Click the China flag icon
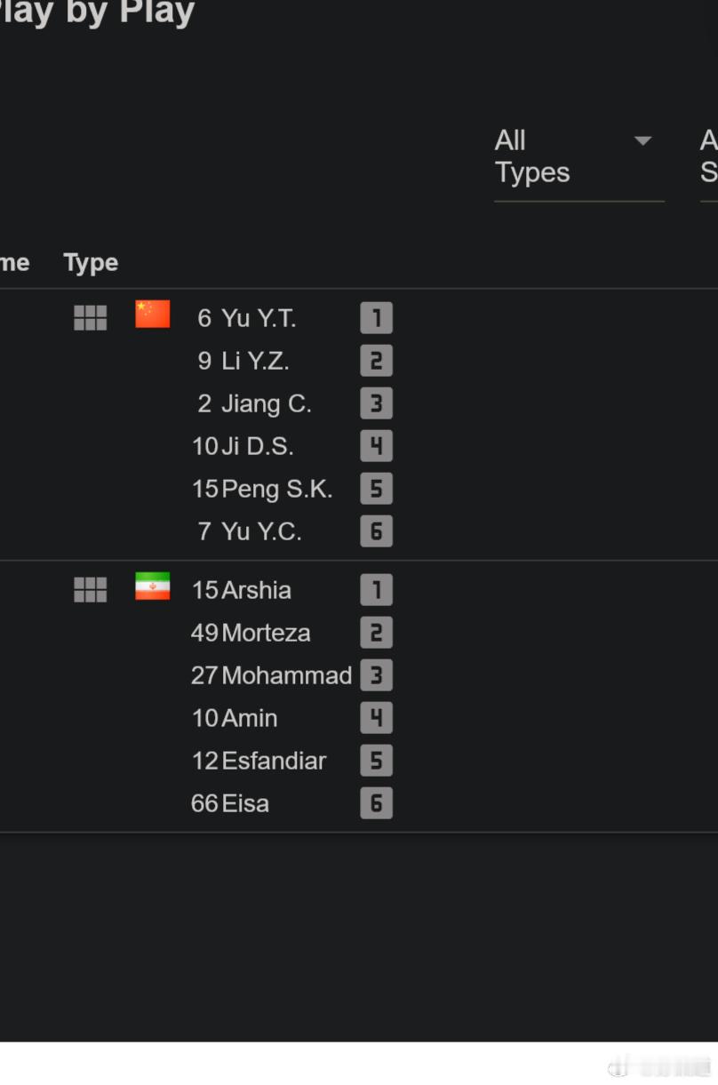Image resolution: width=718 pixels, height=1085 pixels. point(152,315)
